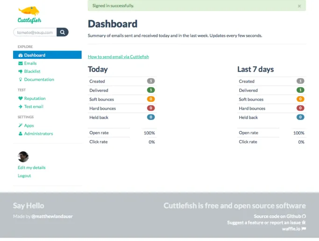This screenshot has width=319, height=241.
Task: Click the arrow icon beside Test email
Action: (x=21, y=107)
